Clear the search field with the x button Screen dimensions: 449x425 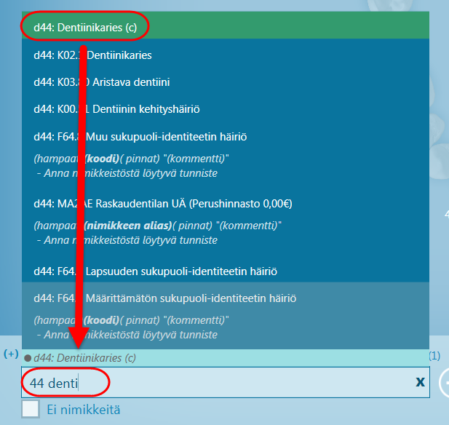420,382
